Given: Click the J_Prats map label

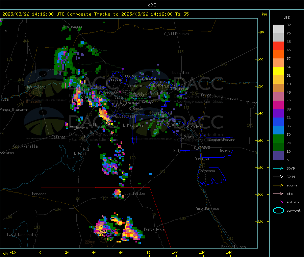Looking at the screenshot, I should point(187,137).
